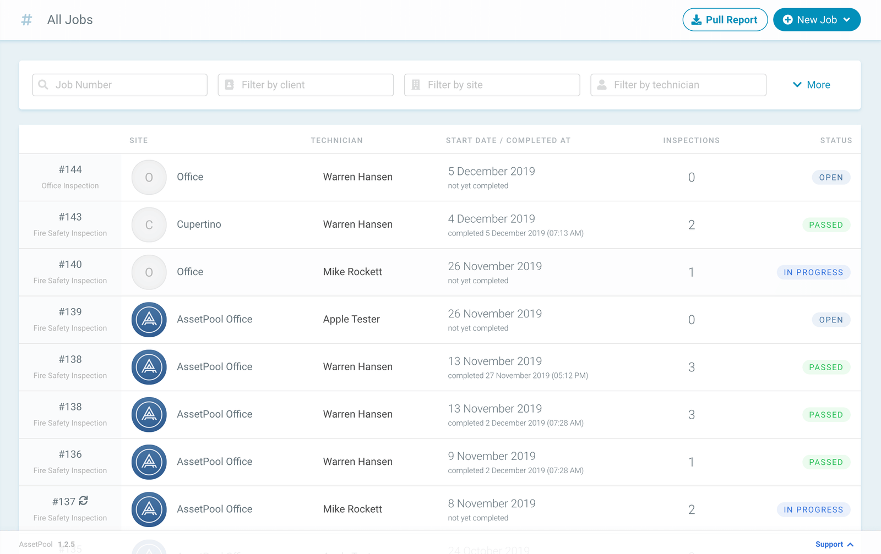Click the AssetPool logo on 27 November completed row

(149, 367)
